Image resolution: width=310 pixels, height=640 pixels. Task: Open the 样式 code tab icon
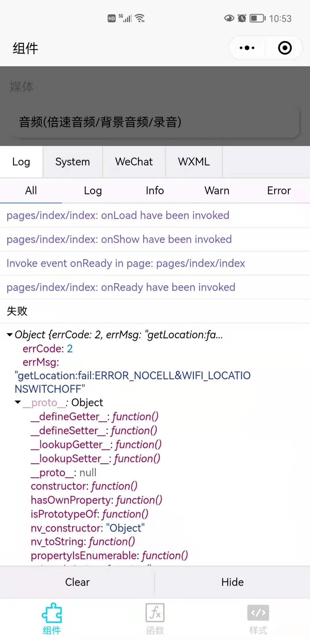258,612
